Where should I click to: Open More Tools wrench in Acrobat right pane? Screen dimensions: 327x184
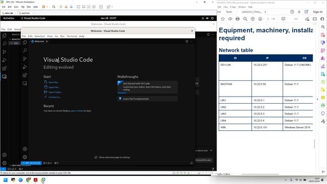pos(323,121)
